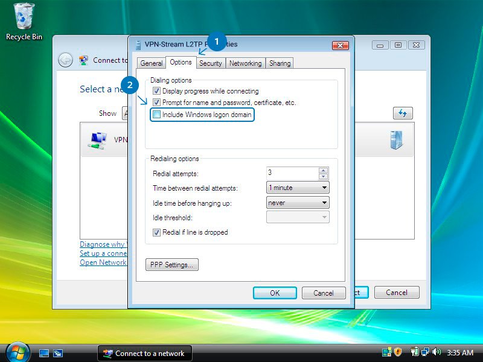Click the Switch between windows quick launch icon

click(x=58, y=354)
